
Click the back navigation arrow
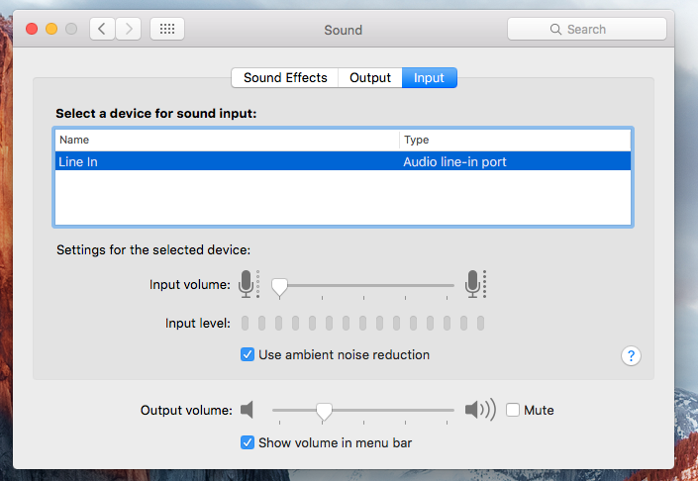103,29
